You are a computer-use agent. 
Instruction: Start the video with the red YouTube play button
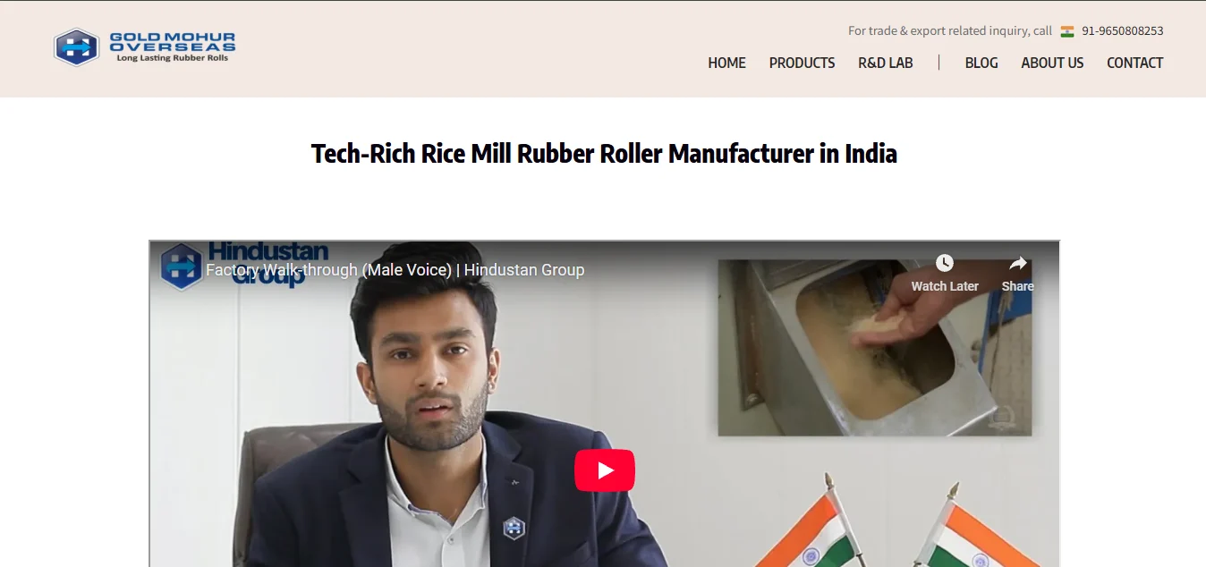(605, 470)
